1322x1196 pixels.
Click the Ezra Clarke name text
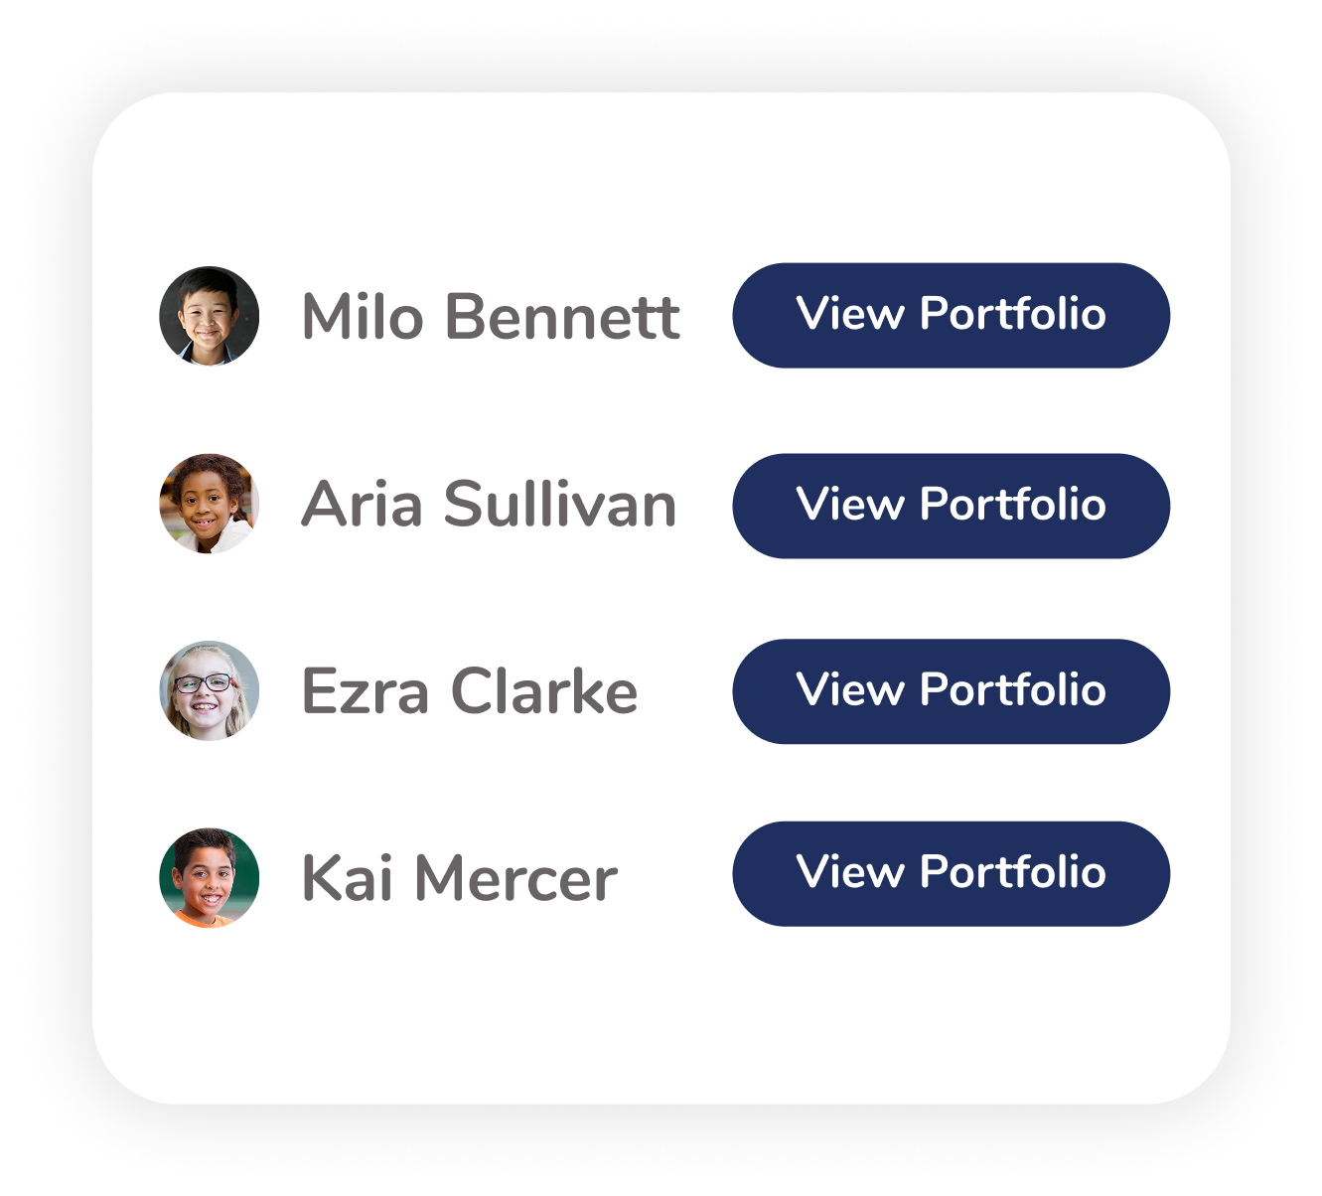coord(469,691)
